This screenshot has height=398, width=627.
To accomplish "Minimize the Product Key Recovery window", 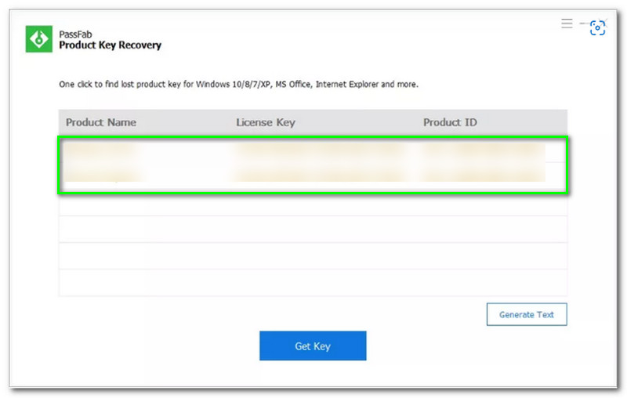I will pyautogui.click(x=582, y=24).
